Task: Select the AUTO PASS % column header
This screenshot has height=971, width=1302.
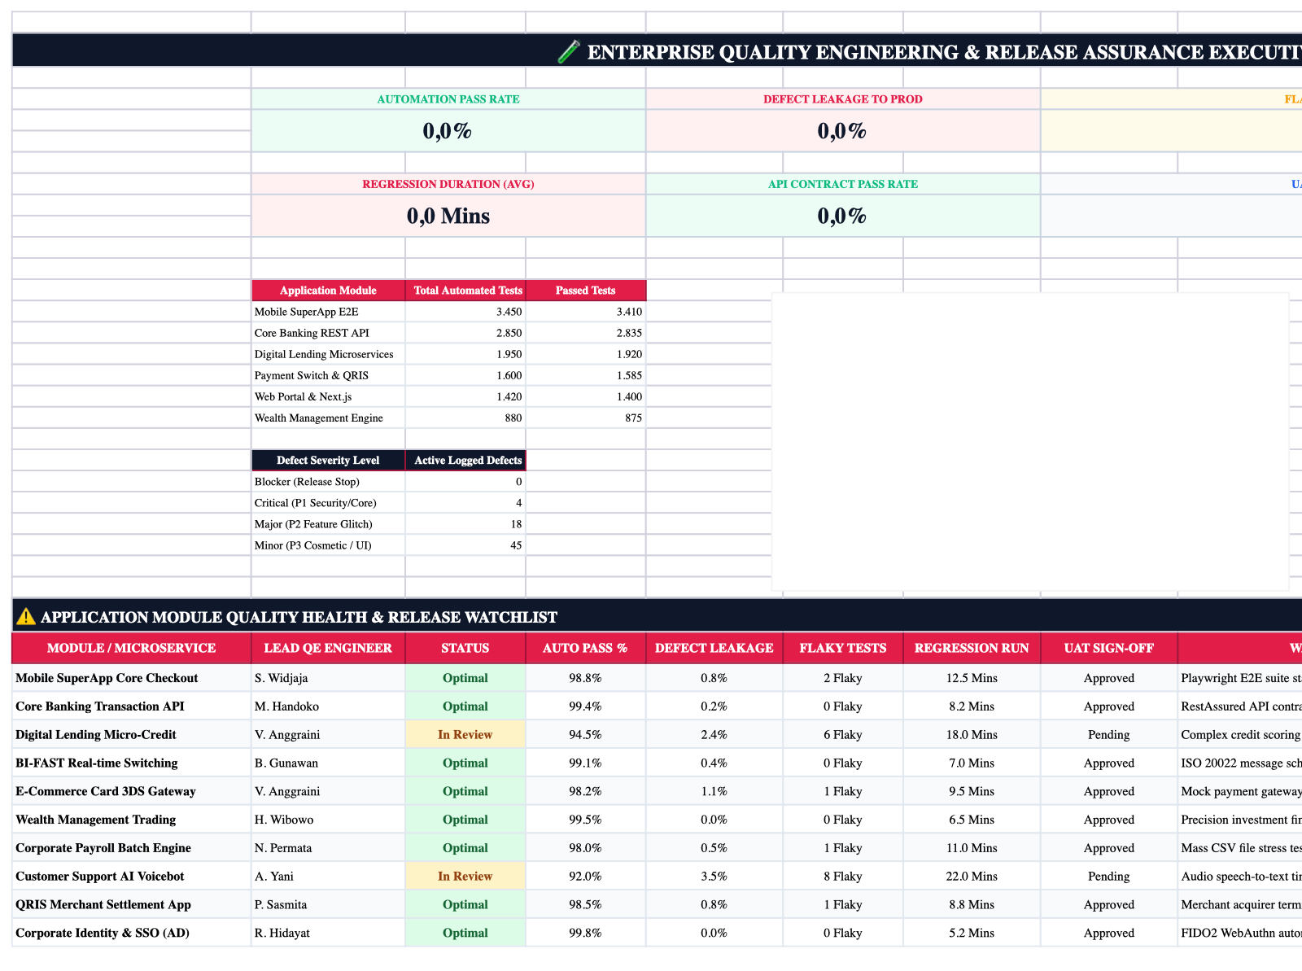Action: 586,649
